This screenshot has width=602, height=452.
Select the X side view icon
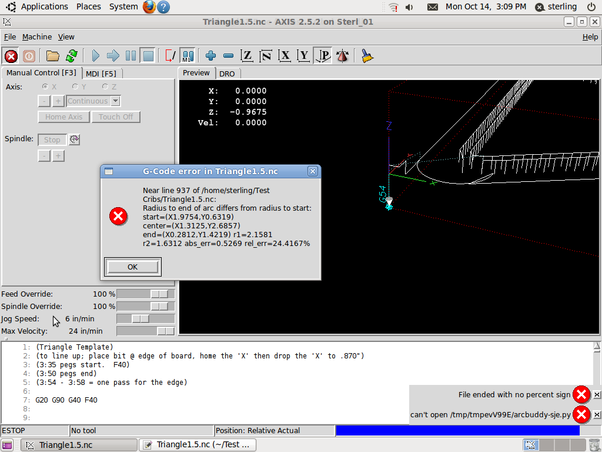click(x=285, y=56)
